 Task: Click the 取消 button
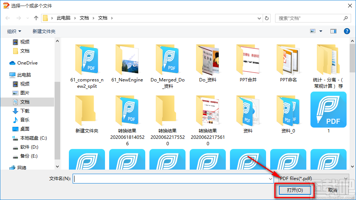pos(333,190)
